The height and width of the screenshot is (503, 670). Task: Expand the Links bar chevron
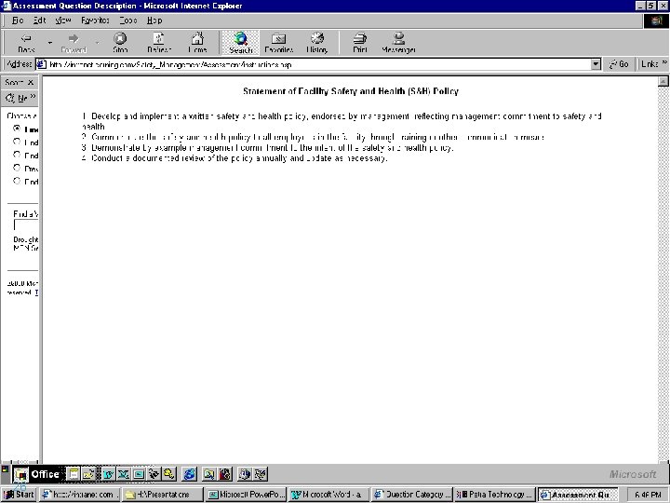coord(664,63)
